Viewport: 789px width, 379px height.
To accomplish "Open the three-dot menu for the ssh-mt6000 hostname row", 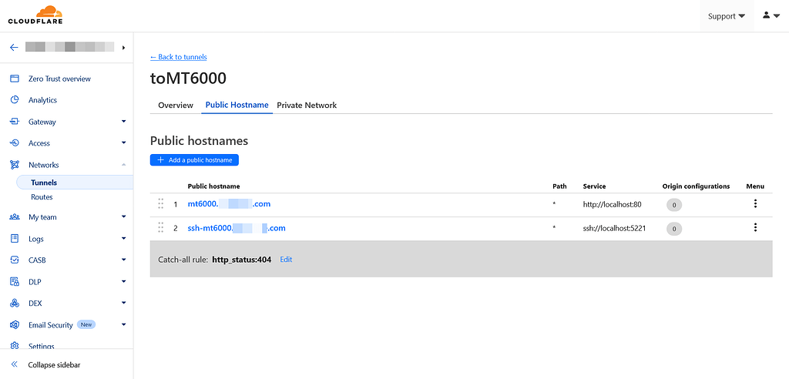I will (x=755, y=228).
